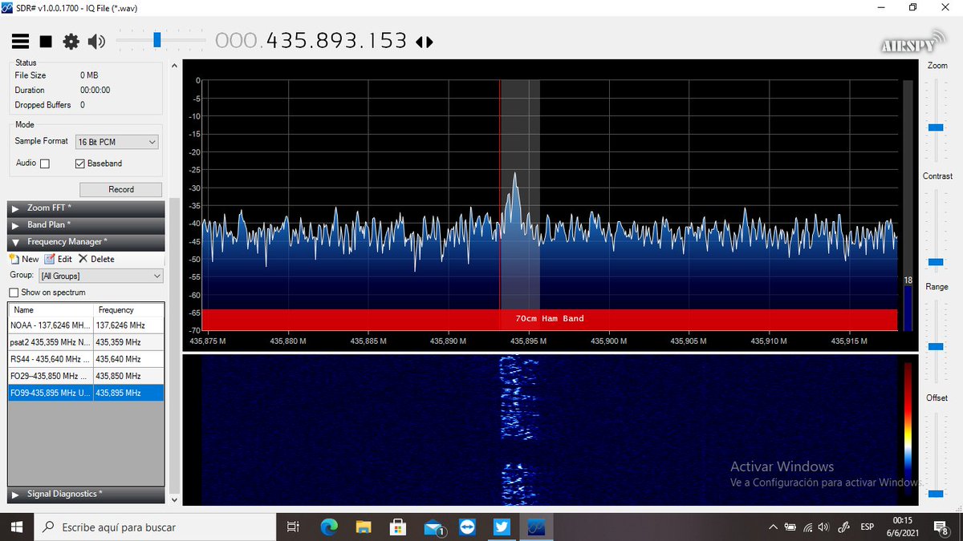Click the tuning step arrows beside frequency

425,42
